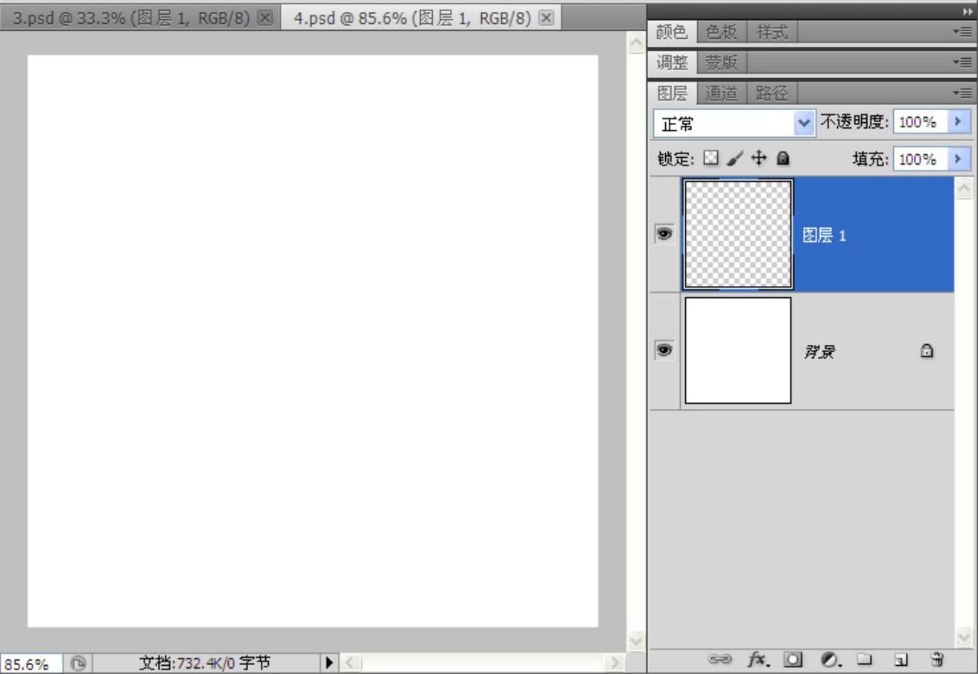
Task: Hide the 背景 layer eye icon
Action: [x=663, y=350]
